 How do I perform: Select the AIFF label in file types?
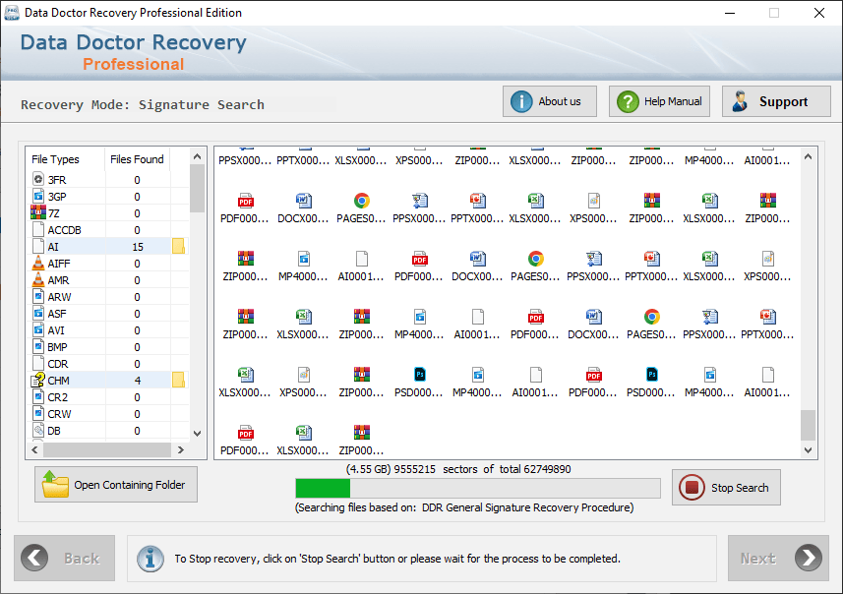59,264
